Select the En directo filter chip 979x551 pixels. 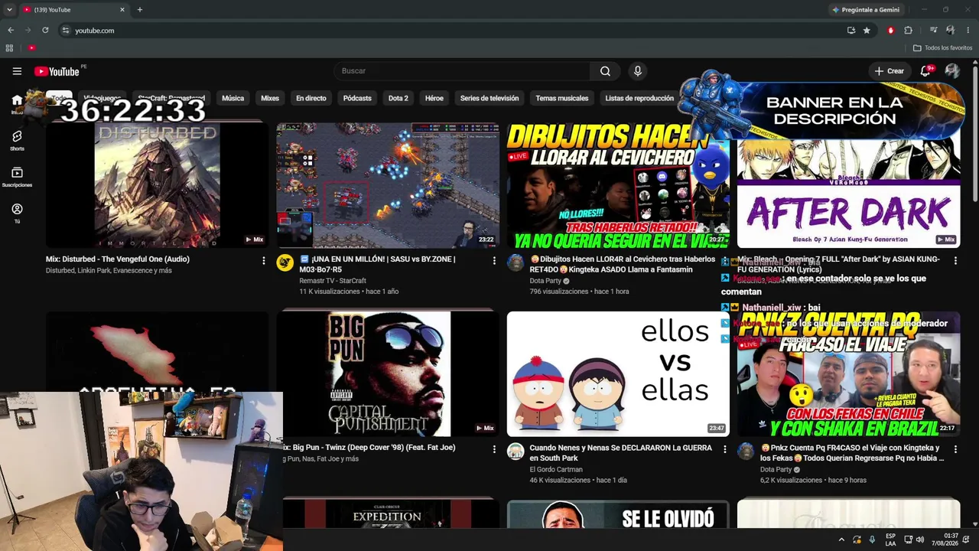pos(311,98)
